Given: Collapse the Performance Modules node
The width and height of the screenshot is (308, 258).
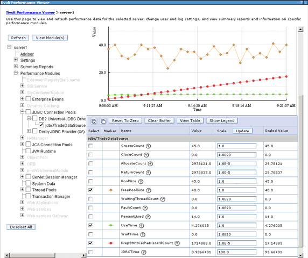Looking at the screenshot, I should pos(16,73).
